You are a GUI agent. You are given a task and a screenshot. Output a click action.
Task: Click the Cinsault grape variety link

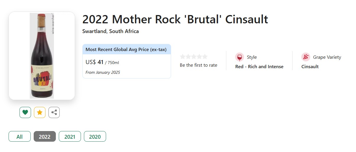point(310,67)
